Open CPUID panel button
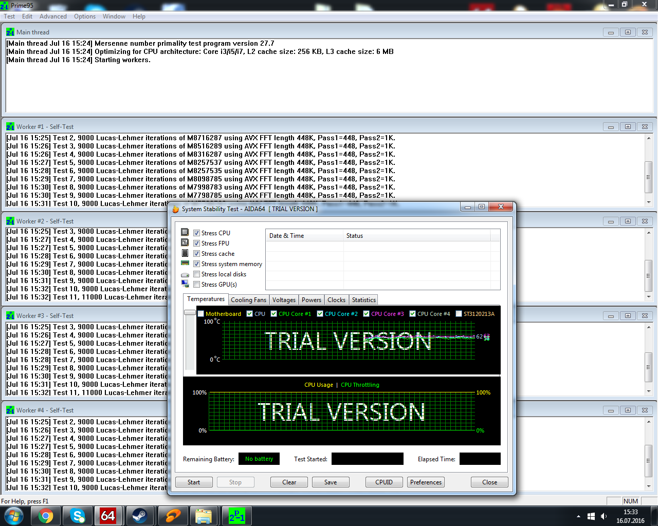This screenshot has height=526, width=658. point(384,482)
